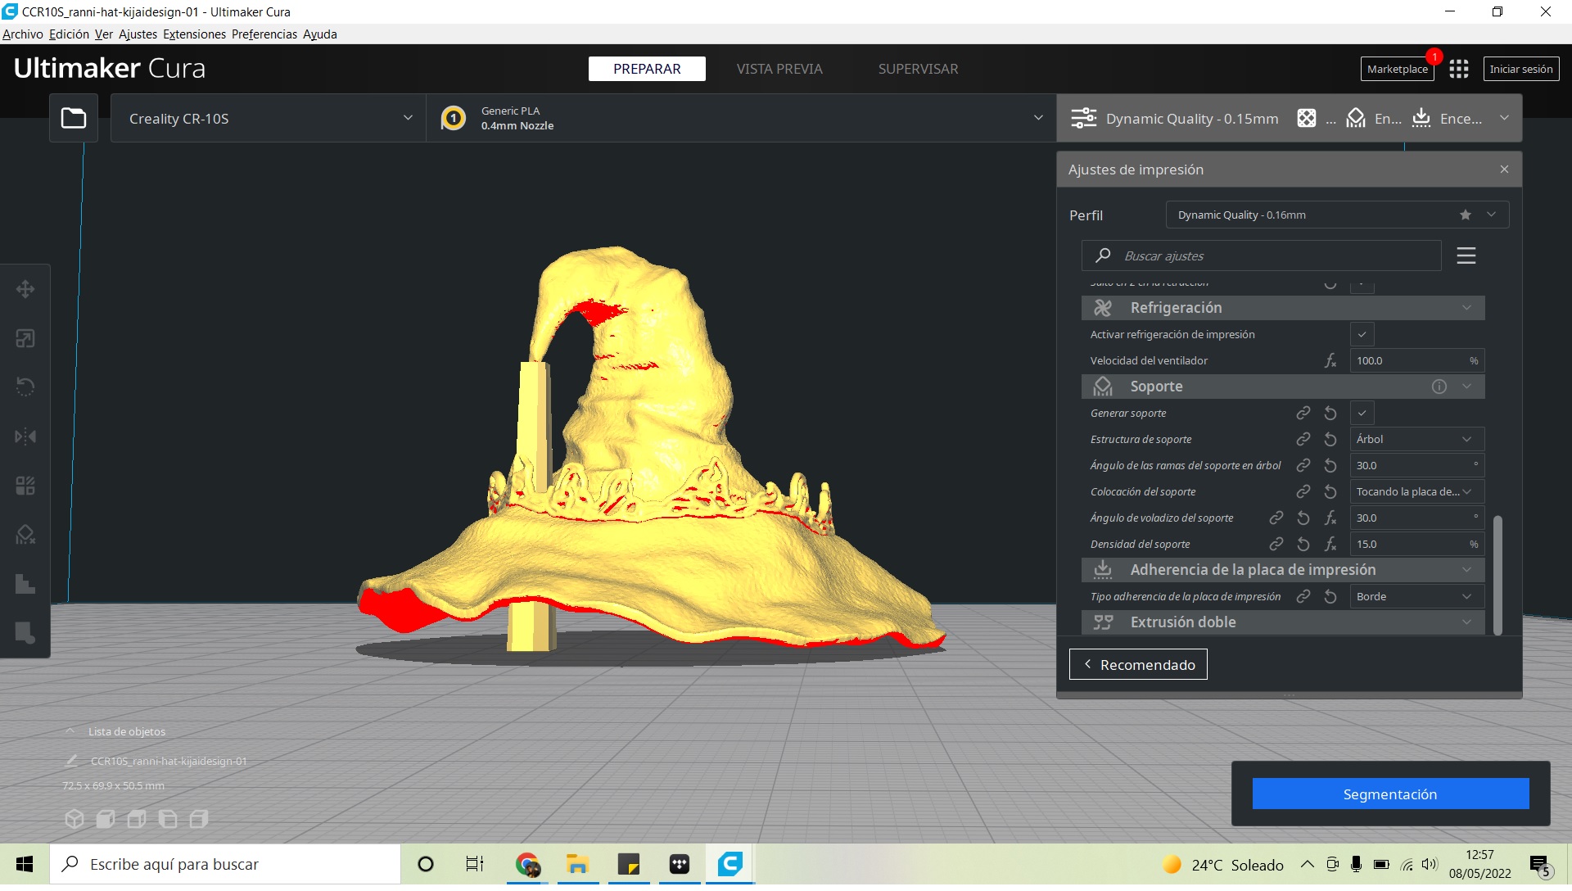Open the Tipo adherencia Borde dropdown
Image resolution: width=1572 pixels, height=891 pixels.
pyautogui.click(x=1416, y=597)
